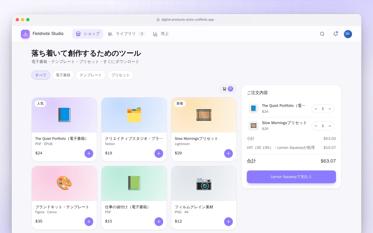This screenshot has width=373, height=233.
Task: Open フィルムグレイン素材 product title
Action: [194, 207]
